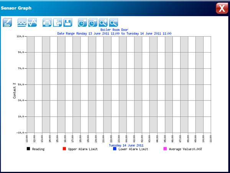Screen dimensions: 230x173
Task: Zoom in with magnifier plus icon
Action: click(103, 23)
